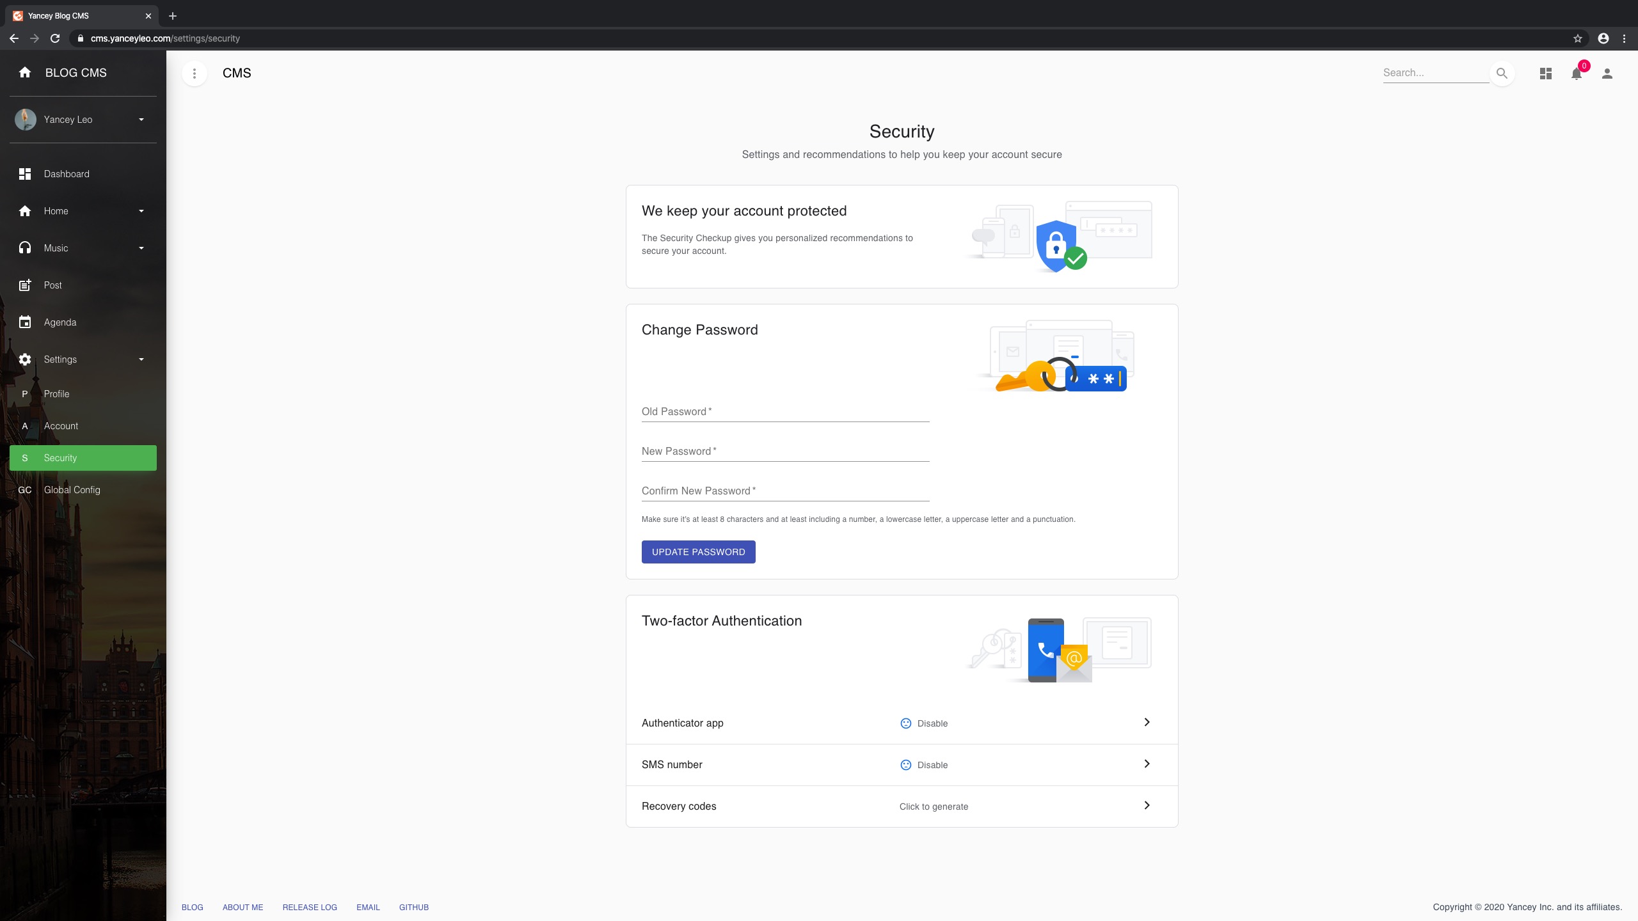Click the Update Password button

[698, 552]
